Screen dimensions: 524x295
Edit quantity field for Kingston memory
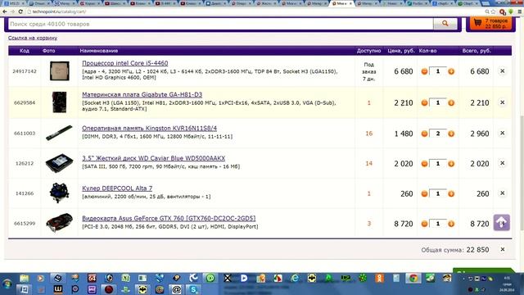click(x=438, y=134)
